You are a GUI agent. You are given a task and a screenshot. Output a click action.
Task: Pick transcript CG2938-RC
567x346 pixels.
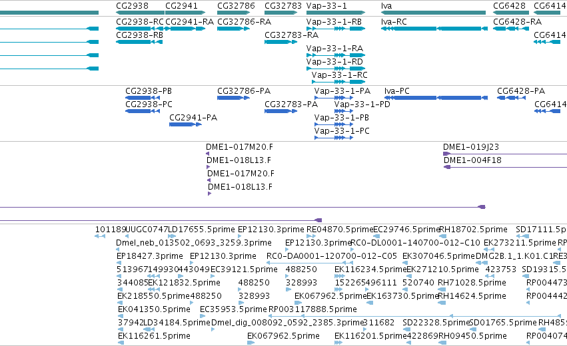[x=139, y=22]
